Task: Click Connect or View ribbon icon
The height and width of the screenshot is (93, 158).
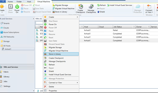Action: 149,7
